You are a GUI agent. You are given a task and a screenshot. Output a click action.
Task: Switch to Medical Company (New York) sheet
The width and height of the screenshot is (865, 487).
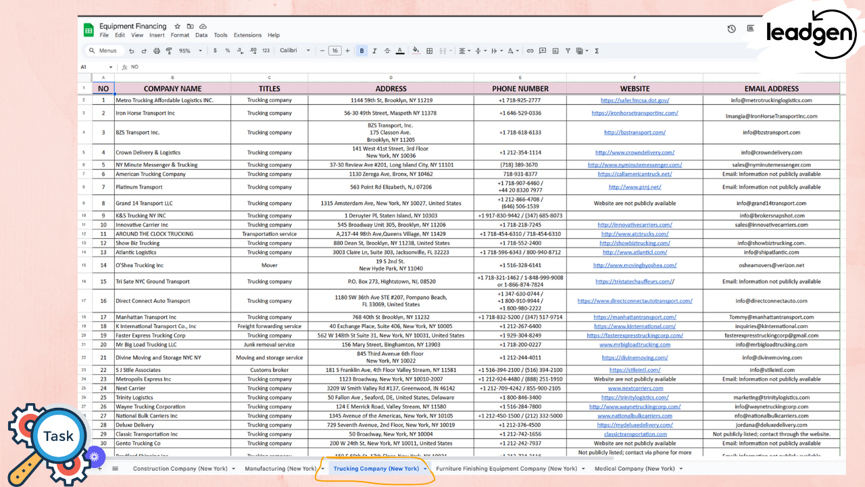click(x=635, y=469)
